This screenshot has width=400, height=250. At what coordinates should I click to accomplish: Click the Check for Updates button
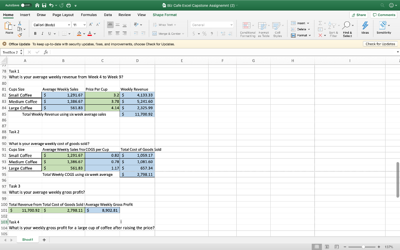[x=380, y=44]
